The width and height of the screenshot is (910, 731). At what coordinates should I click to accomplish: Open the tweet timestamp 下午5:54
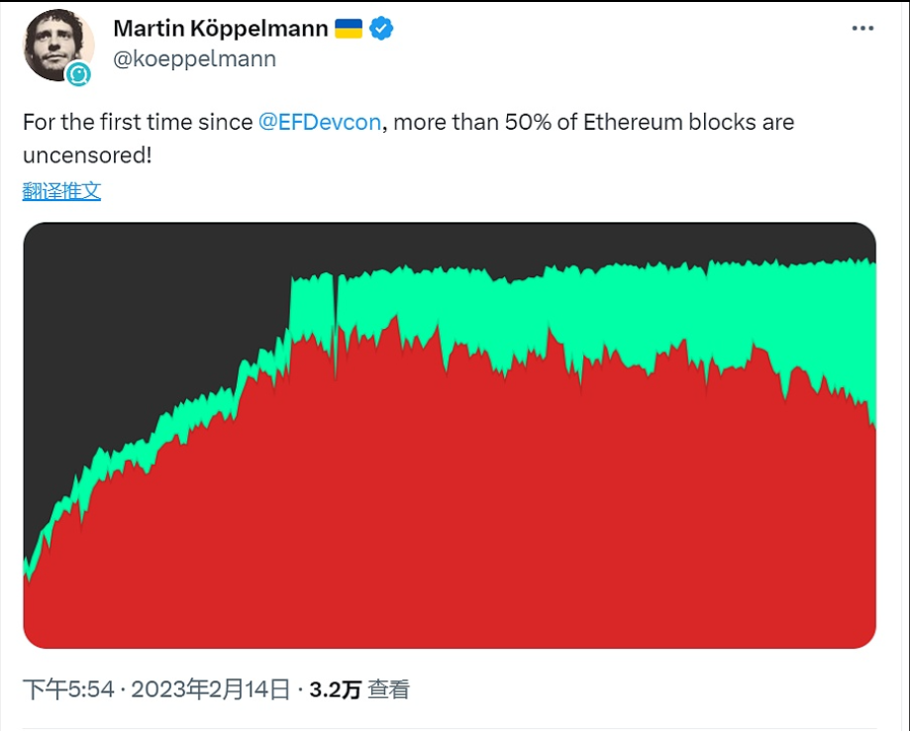pyautogui.click(x=68, y=689)
